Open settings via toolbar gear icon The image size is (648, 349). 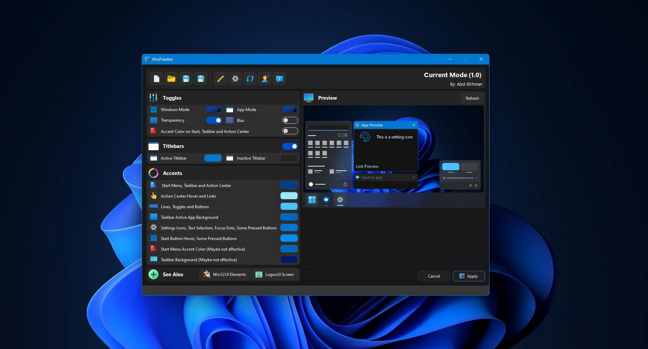[235, 79]
